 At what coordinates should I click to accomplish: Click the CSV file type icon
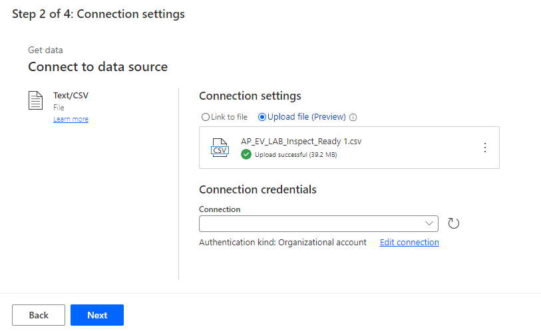coord(220,148)
